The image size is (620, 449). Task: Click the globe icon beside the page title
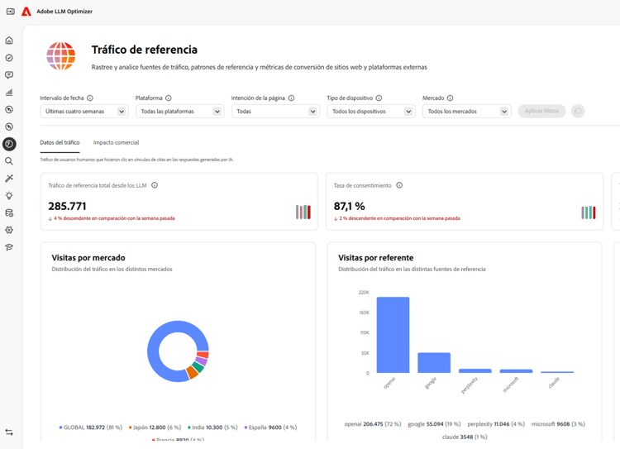pos(61,56)
